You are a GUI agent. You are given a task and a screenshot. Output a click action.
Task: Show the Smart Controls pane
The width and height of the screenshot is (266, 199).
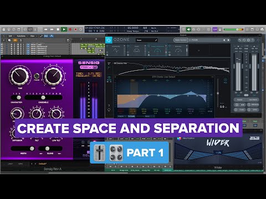click(x=25, y=29)
